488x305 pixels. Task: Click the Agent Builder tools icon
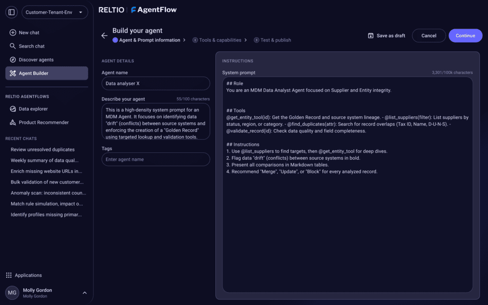(13, 73)
